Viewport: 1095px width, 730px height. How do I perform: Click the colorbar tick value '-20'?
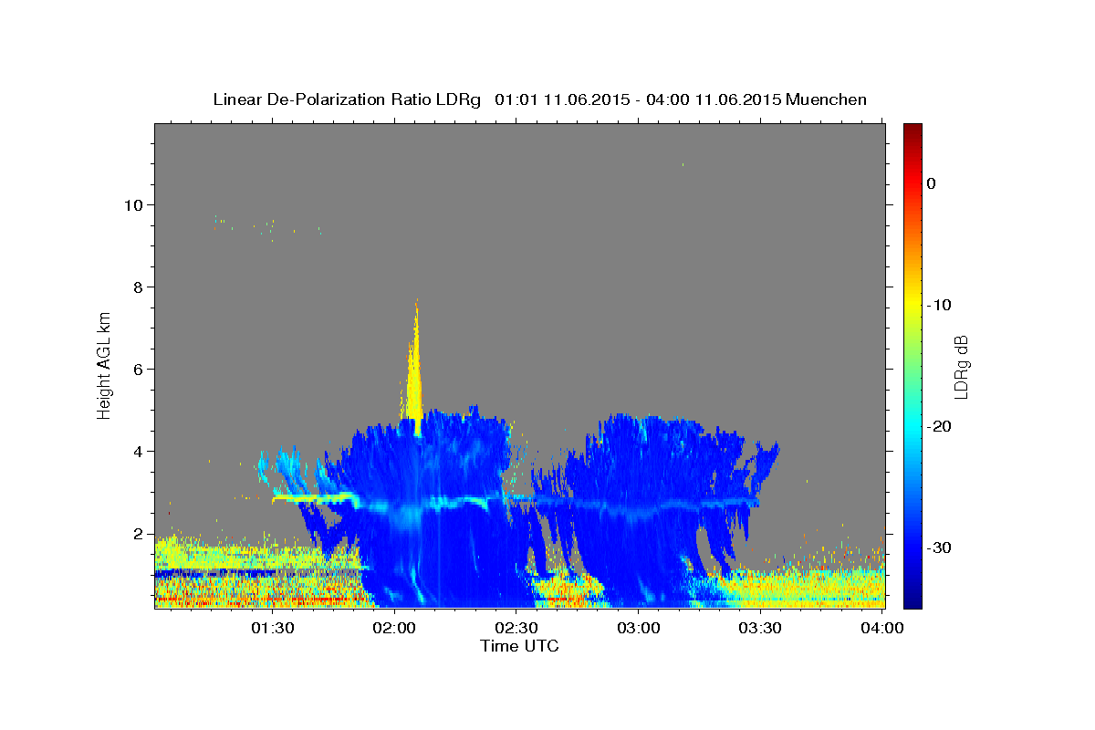[x=939, y=426]
